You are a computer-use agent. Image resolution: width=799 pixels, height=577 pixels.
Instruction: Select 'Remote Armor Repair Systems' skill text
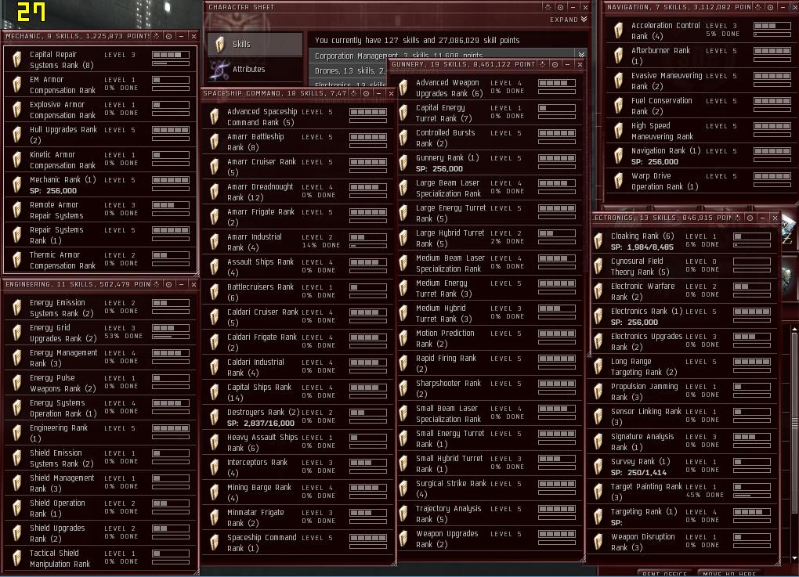point(56,210)
